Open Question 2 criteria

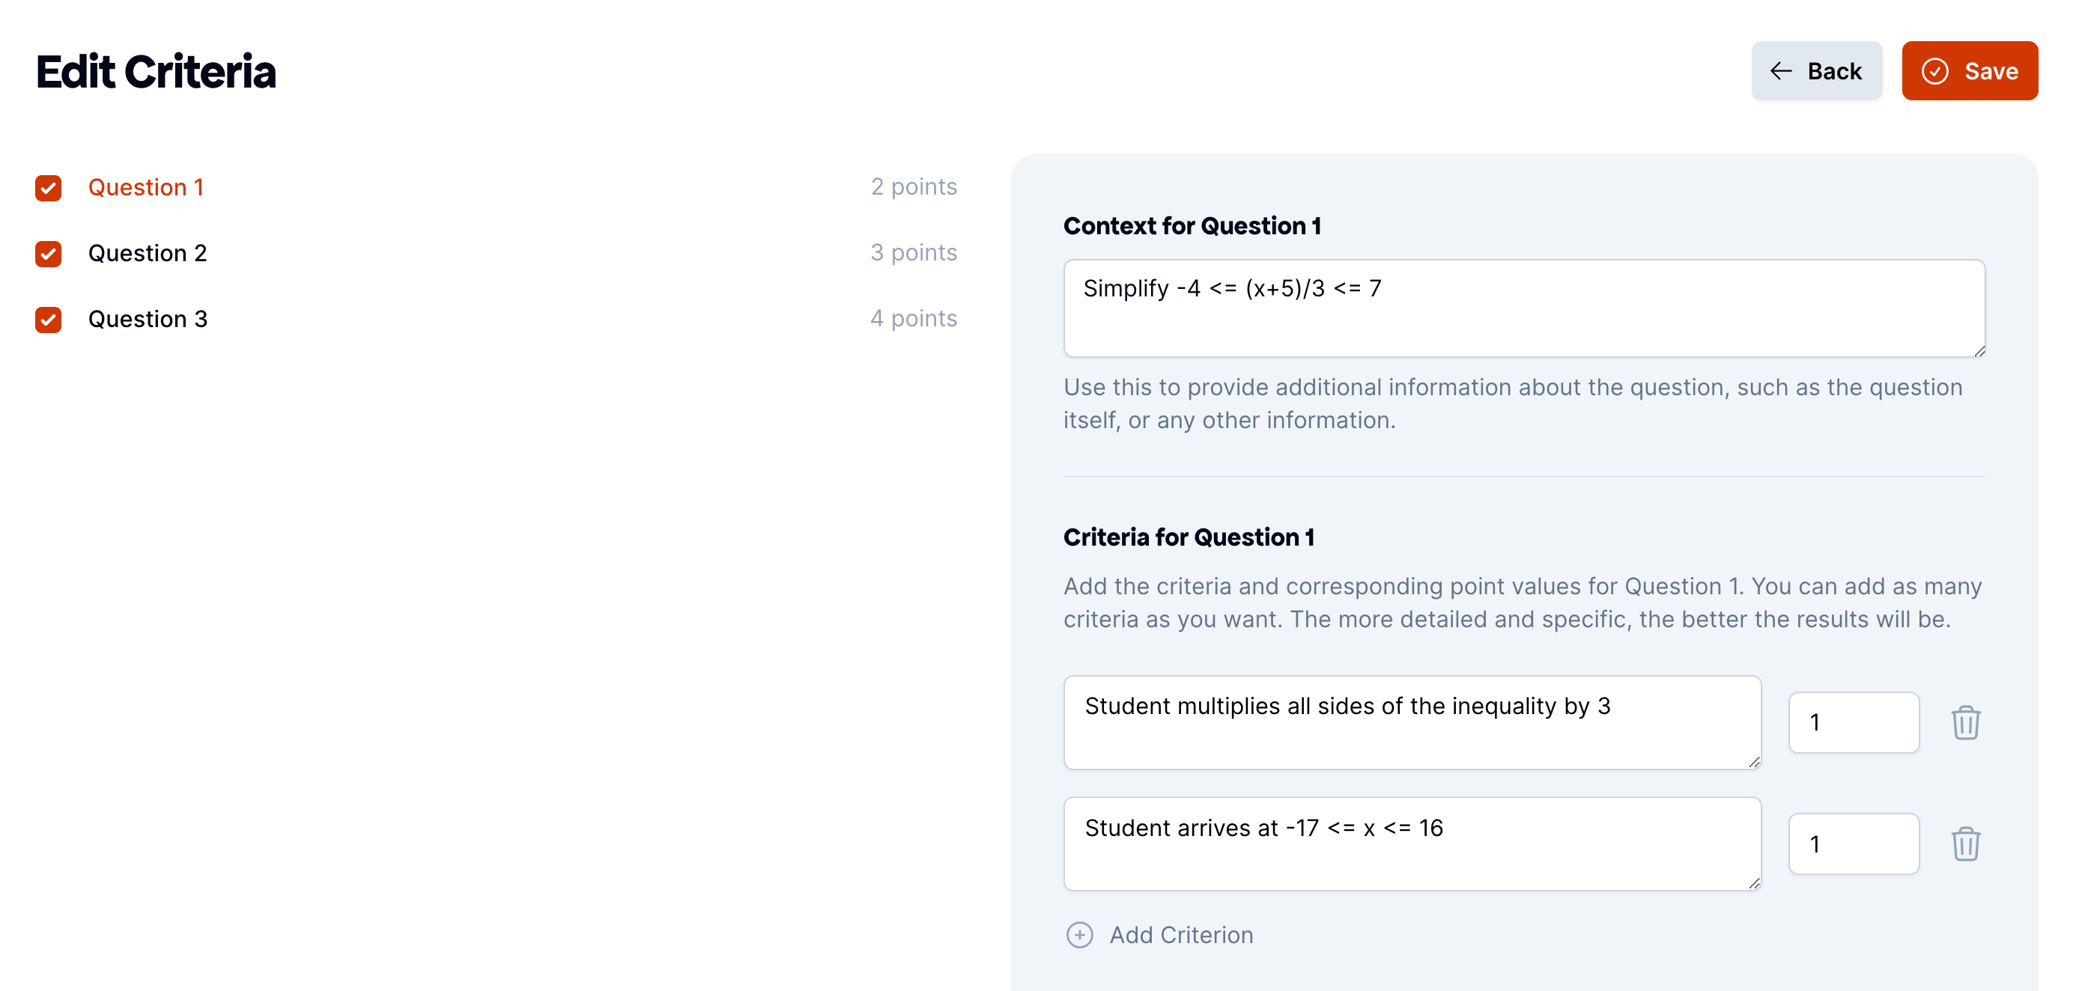pos(148,254)
